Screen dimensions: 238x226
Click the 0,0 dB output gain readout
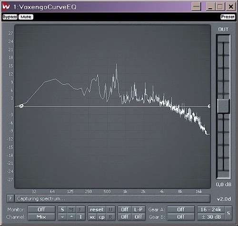(223, 184)
